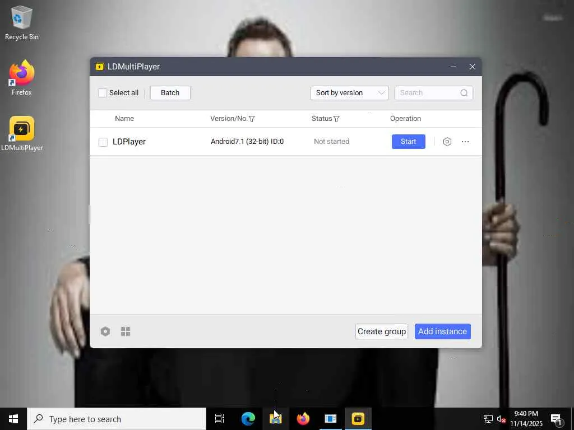
Task: Open notification center icon
Action: 556,419
